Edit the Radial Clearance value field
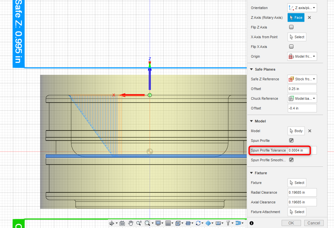This screenshot has height=228, width=334. pos(302,192)
